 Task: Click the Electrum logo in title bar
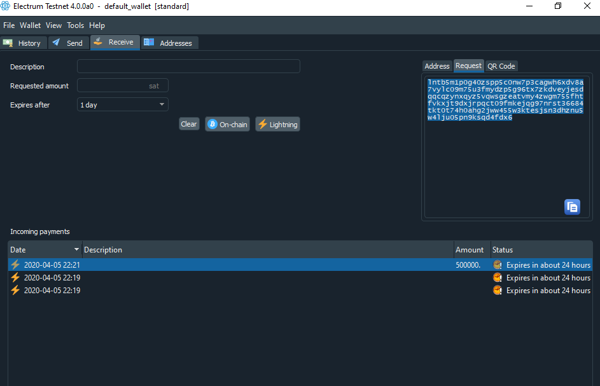pos(5,6)
